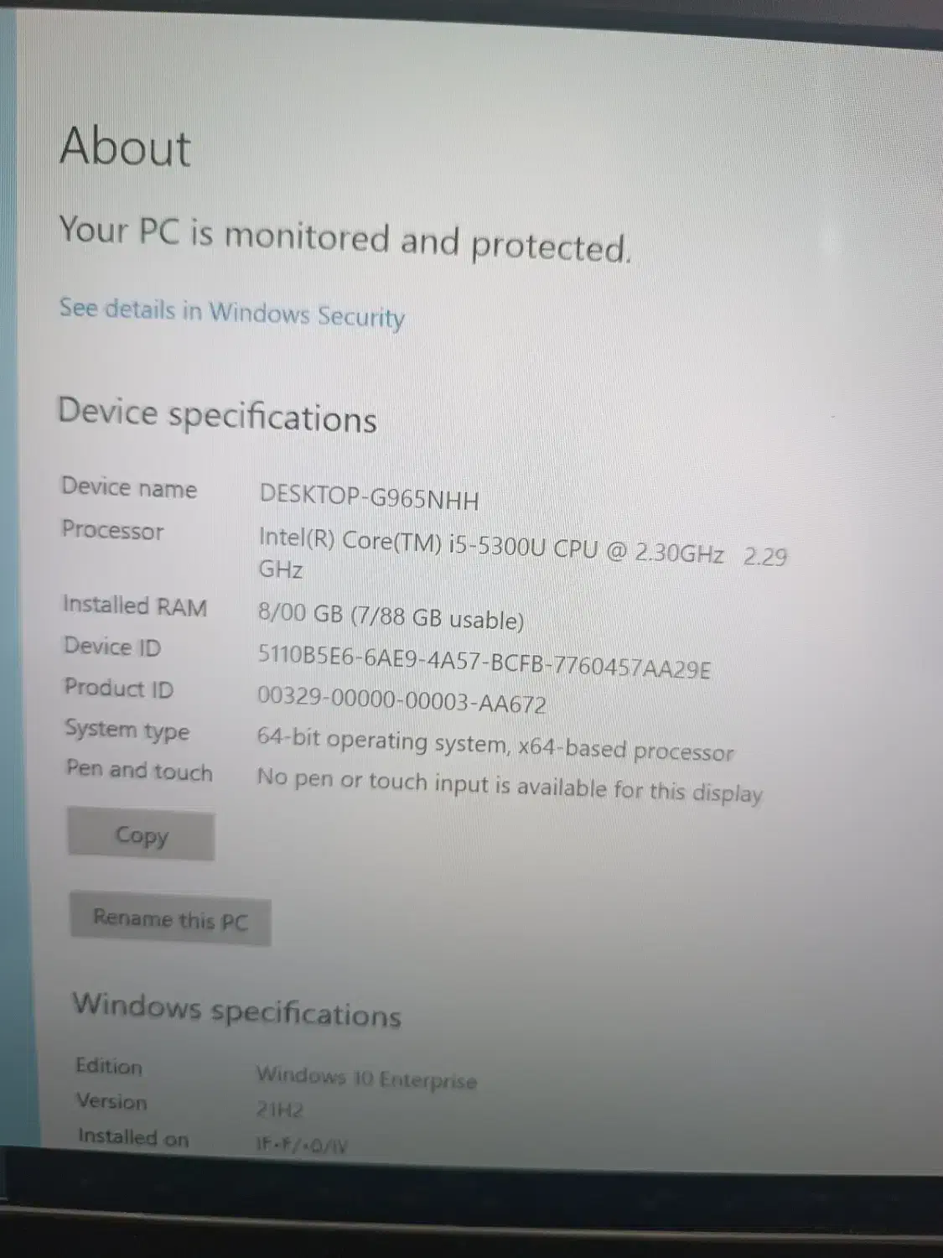This screenshot has width=943, height=1258.
Task: Select the 64-bit operating system value text
Action: [x=495, y=744]
